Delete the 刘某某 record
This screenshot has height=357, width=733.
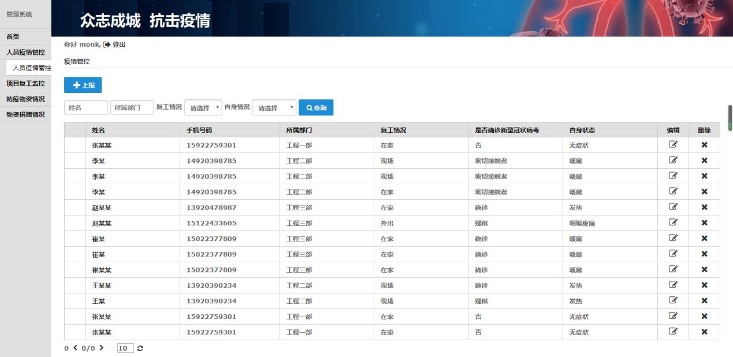pos(704,222)
